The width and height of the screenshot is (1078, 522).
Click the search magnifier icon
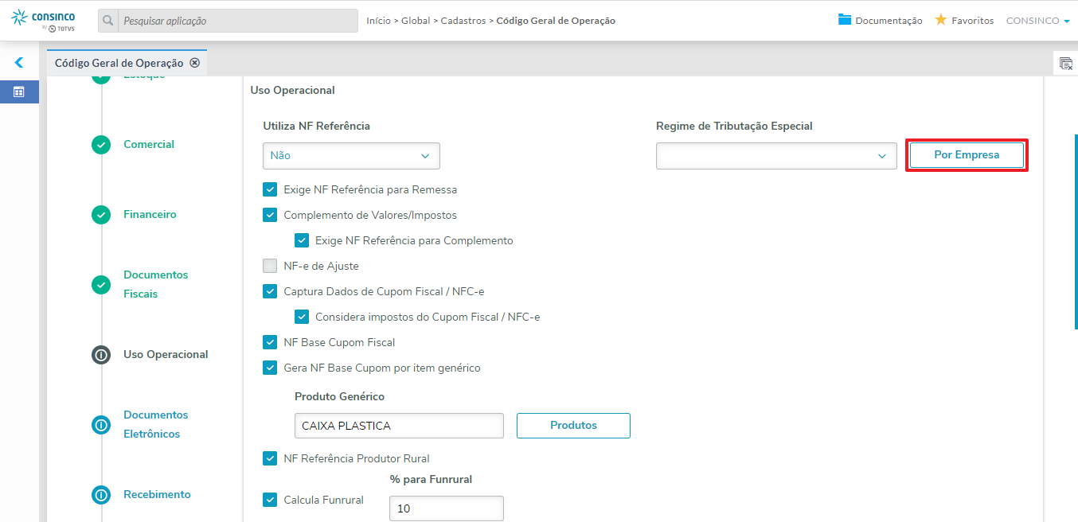pos(108,21)
